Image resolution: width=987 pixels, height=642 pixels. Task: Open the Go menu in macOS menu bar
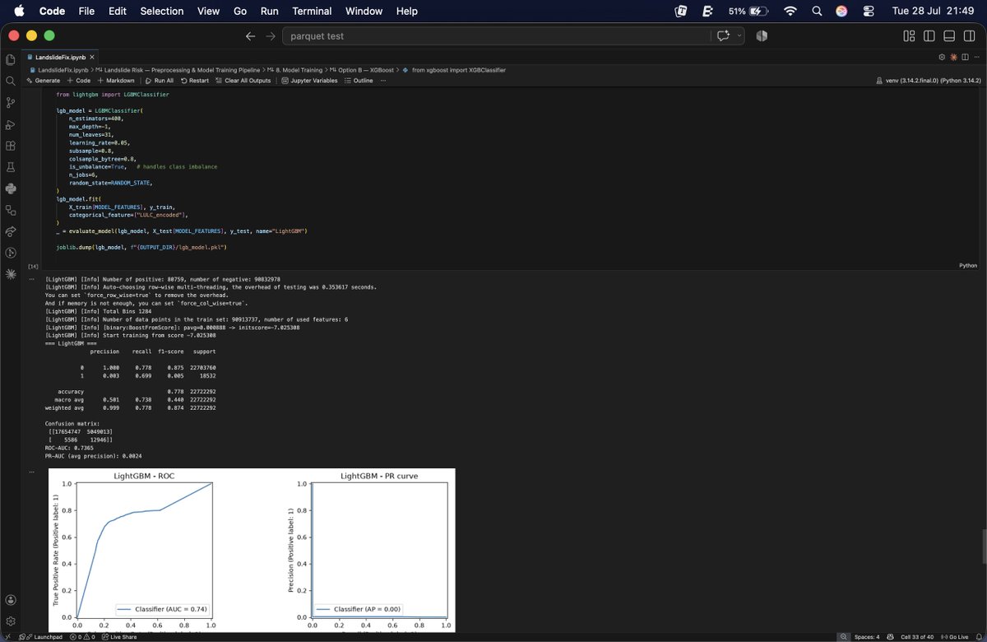click(x=239, y=11)
